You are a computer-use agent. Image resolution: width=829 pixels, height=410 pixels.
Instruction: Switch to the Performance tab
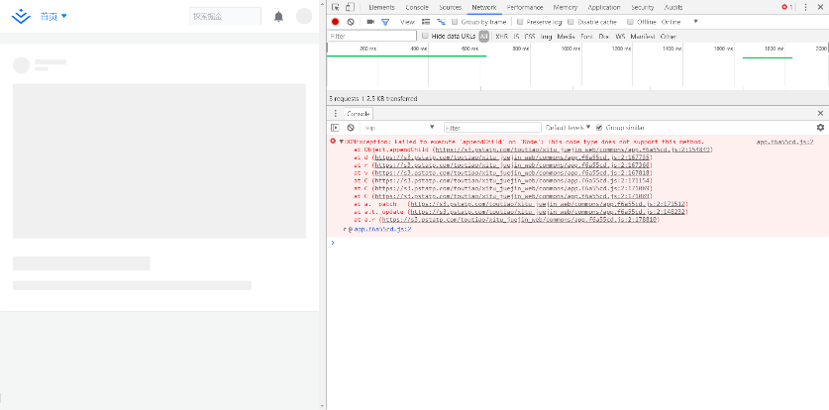click(x=524, y=7)
